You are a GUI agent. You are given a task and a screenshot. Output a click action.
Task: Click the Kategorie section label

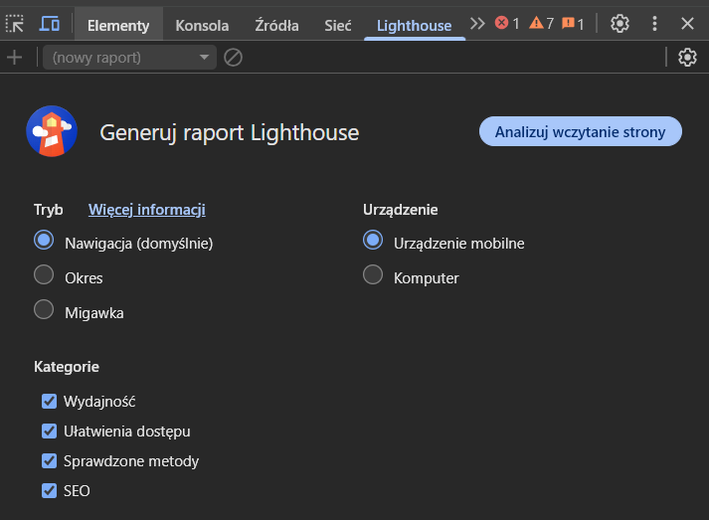click(x=67, y=367)
